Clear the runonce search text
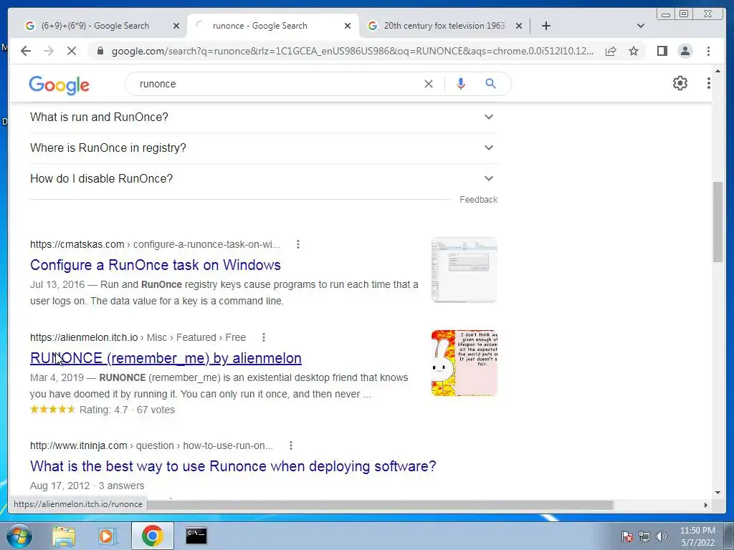This screenshot has width=734, height=550. point(429,84)
